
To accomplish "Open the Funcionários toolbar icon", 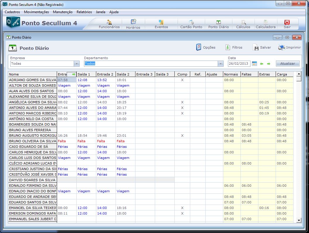I will coord(109,22).
